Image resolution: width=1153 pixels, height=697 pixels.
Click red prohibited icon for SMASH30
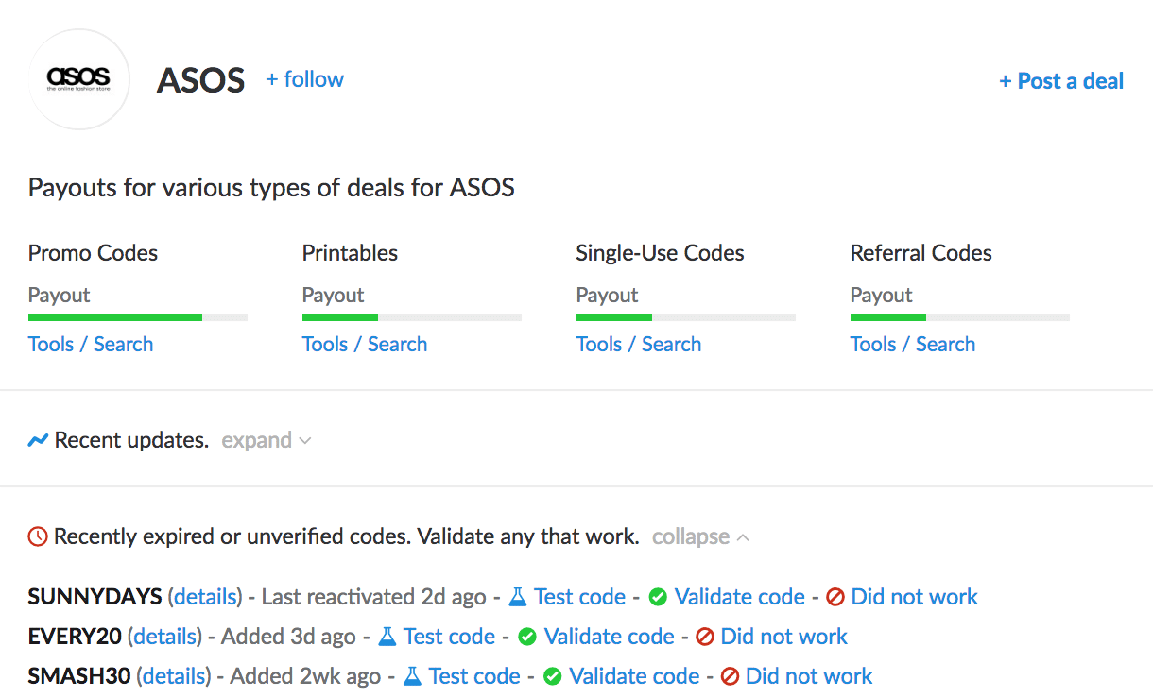[x=730, y=676]
